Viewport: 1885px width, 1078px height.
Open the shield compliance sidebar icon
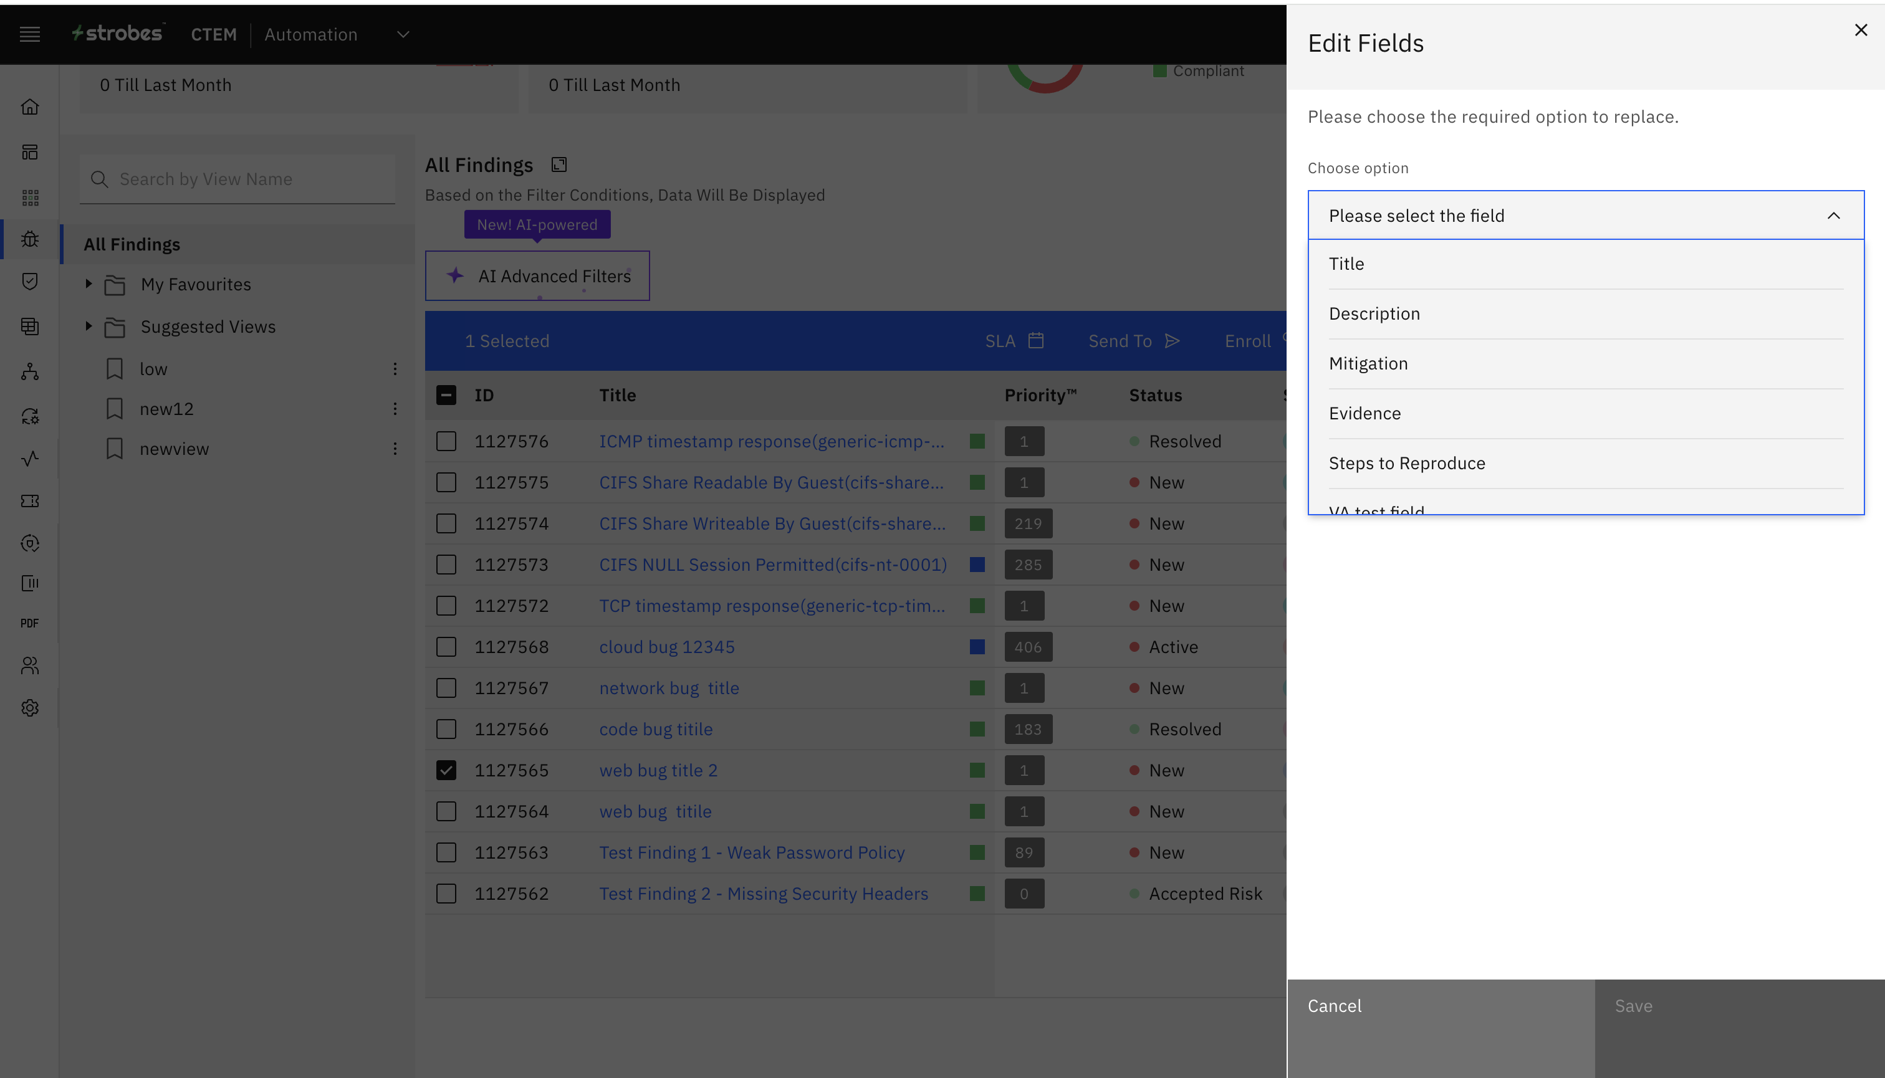(30, 282)
